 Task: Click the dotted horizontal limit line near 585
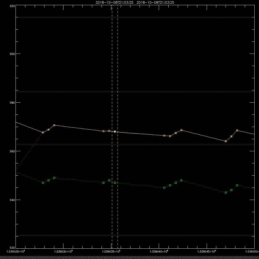coord(135,91)
